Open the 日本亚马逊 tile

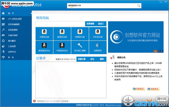98,34
